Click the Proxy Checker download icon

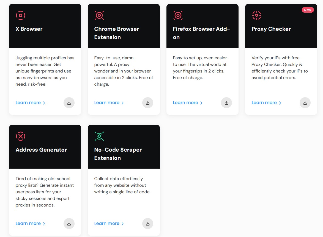pyautogui.click(x=305, y=102)
